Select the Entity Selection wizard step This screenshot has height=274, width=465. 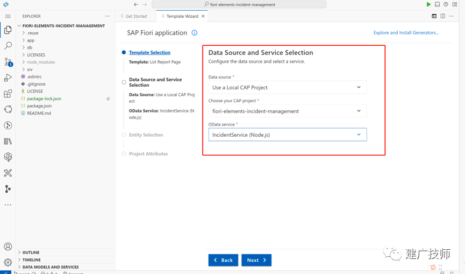pyautogui.click(x=146, y=135)
